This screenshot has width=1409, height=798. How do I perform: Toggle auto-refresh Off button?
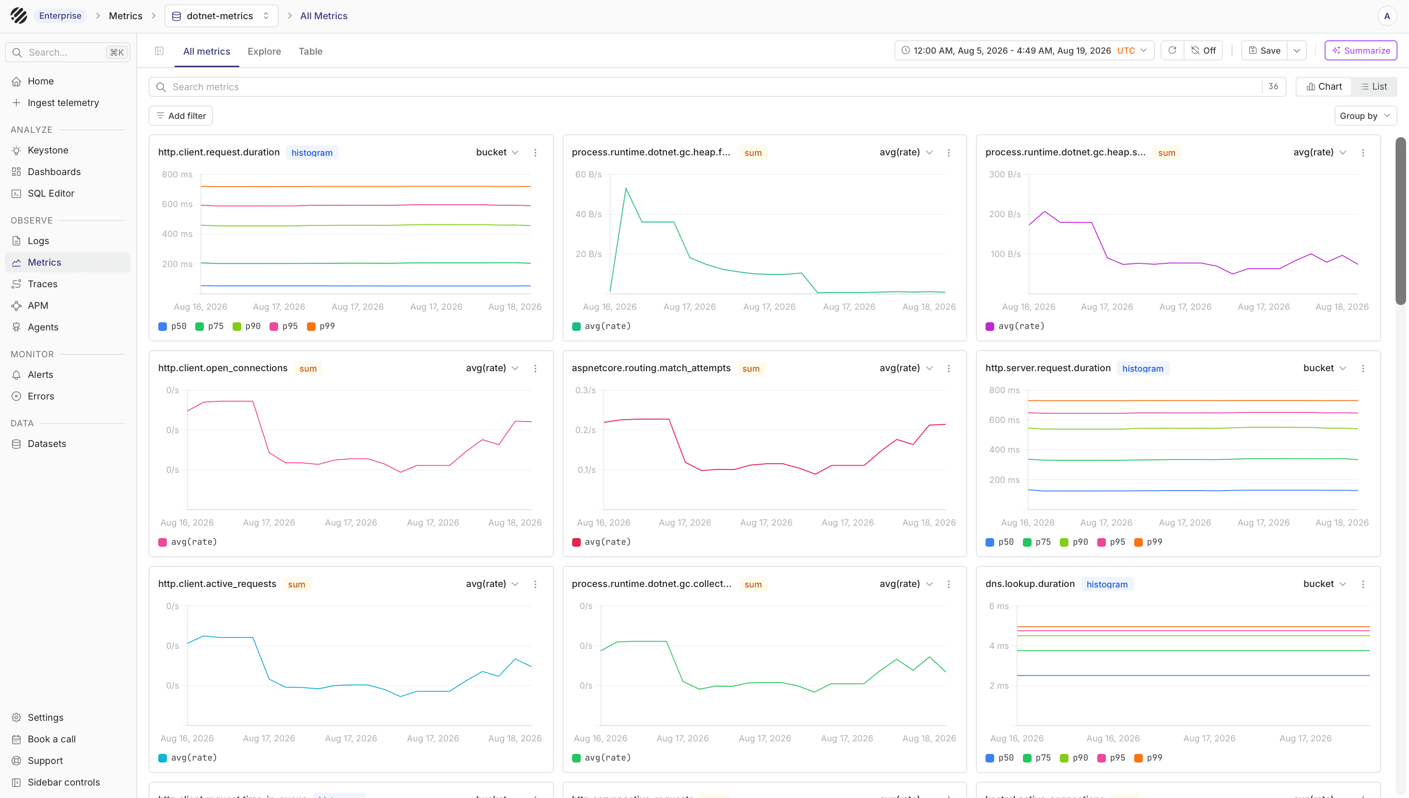pos(1203,50)
